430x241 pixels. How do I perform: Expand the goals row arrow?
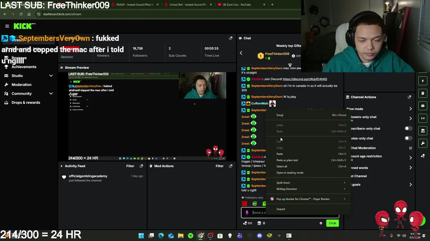pos(411,184)
